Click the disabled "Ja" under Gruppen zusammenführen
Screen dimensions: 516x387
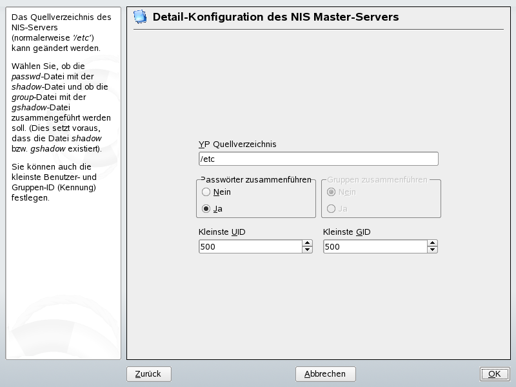coord(331,208)
